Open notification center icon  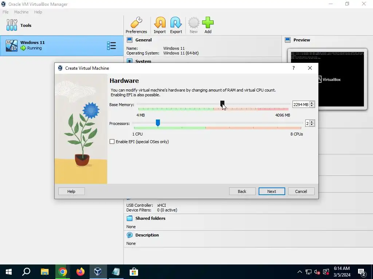click(x=362, y=272)
